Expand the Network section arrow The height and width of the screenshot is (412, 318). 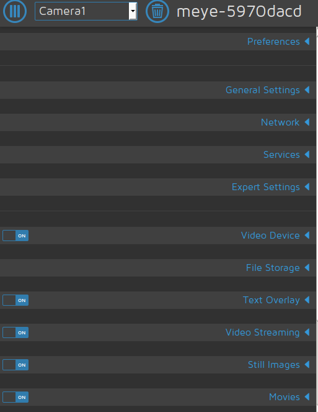tap(307, 122)
